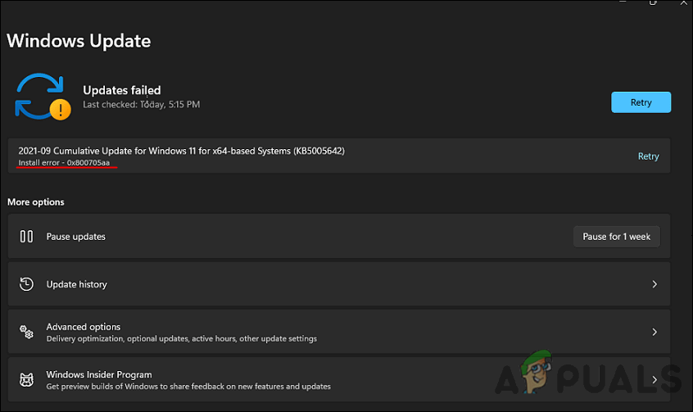Click the pause icon beside Pause updates
Viewport: 693px width, 412px height.
(x=26, y=237)
